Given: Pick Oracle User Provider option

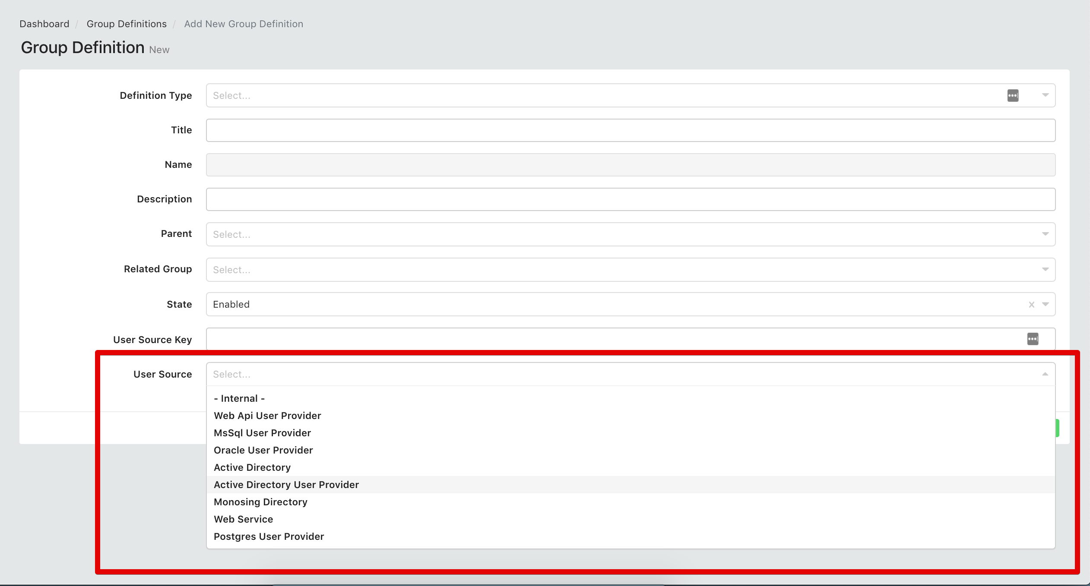Looking at the screenshot, I should pyautogui.click(x=263, y=450).
